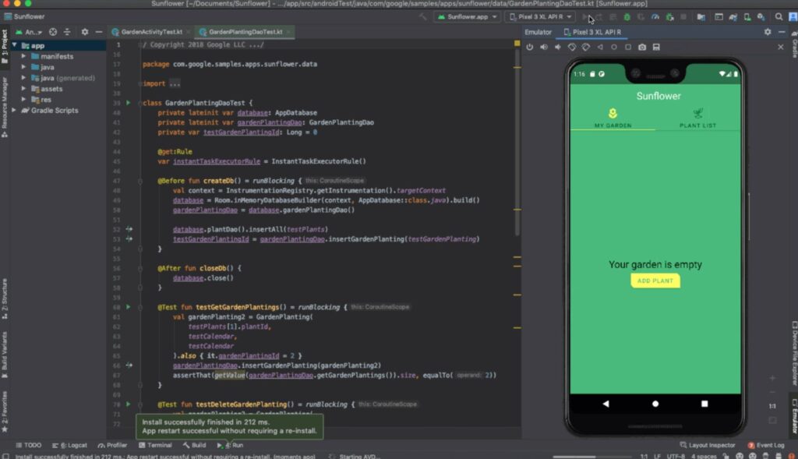Open Emulator panel settings gear
798x459 pixels.
tap(768, 31)
